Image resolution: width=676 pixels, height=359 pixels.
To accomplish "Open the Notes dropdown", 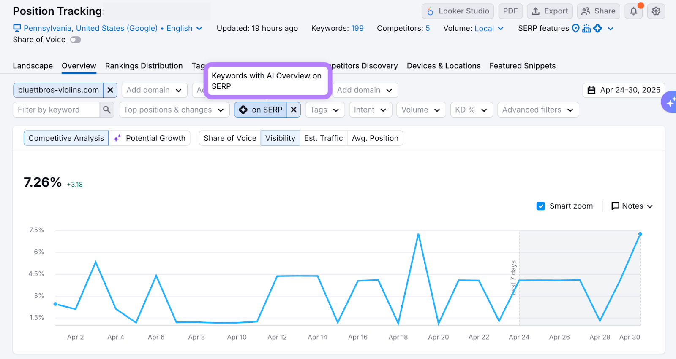I will coord(632,206).
